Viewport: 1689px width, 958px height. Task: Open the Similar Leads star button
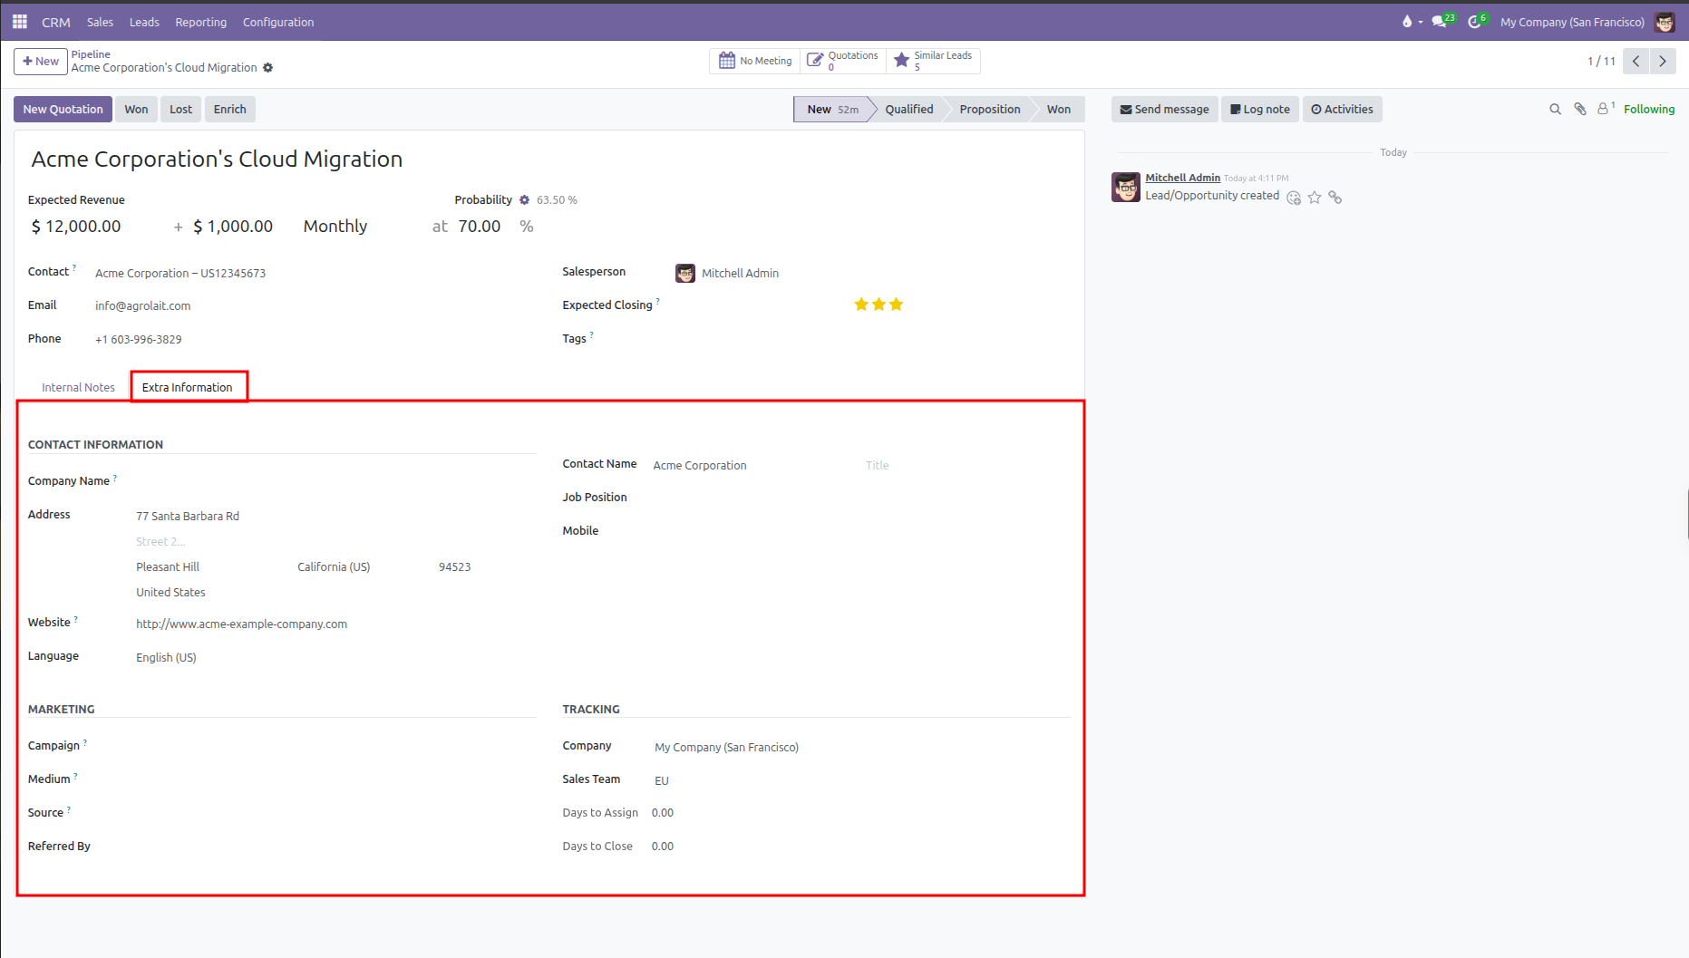coord(933,61)
